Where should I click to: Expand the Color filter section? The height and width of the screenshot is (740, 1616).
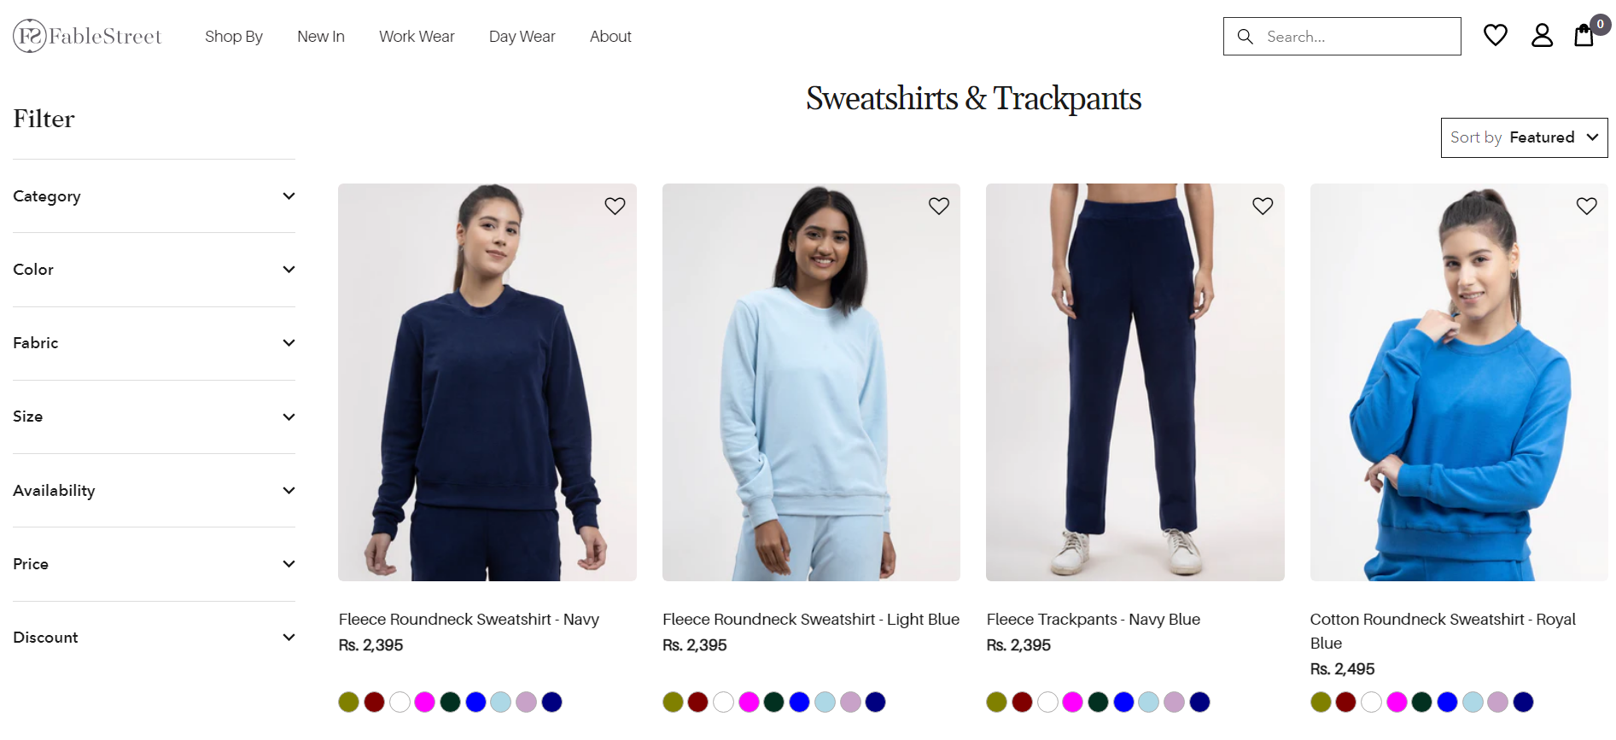coord(154,270)
